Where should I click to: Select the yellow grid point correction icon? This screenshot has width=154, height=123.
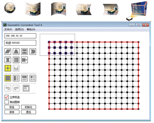(x=8, y=68)
